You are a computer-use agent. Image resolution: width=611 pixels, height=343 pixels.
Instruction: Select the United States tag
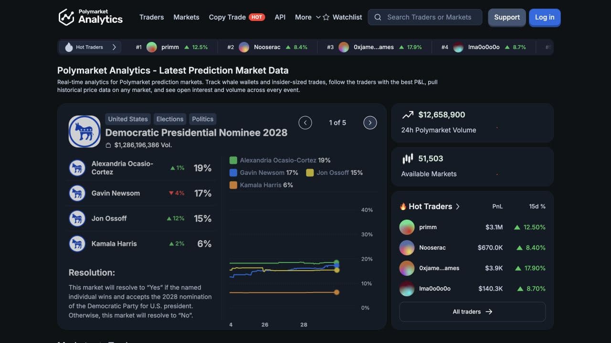[128, 119]
